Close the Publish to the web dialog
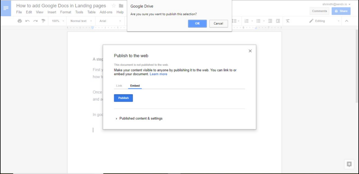 click(x=250, y=51)
